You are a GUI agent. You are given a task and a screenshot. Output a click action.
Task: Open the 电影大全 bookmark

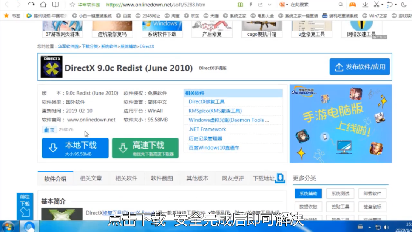(x=262, y=16)
